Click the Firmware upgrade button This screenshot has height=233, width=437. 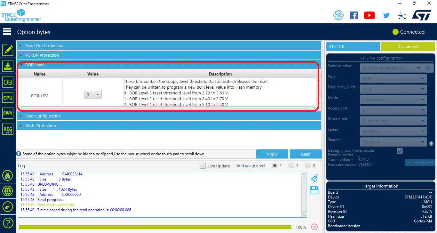[x=420, y=162]
